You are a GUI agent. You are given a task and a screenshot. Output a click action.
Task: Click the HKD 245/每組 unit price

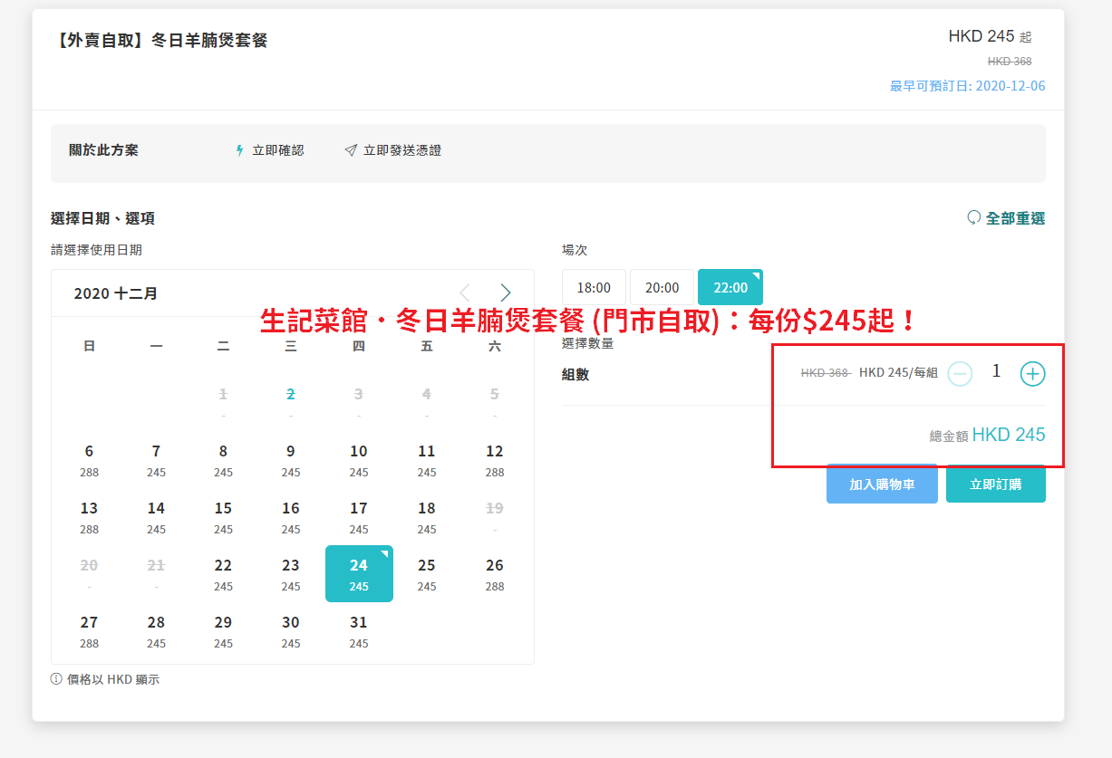tap(898, 373)
